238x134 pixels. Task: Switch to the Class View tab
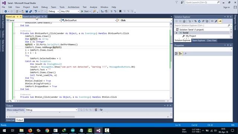(x=212, y=41)
